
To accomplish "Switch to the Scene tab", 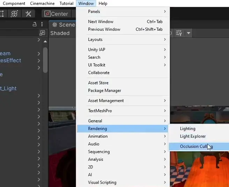I will (x=63, y=24).
